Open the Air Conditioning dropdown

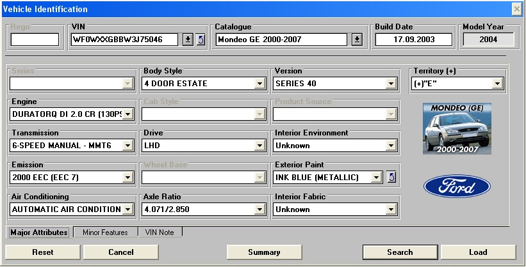(x=127, y=209)
